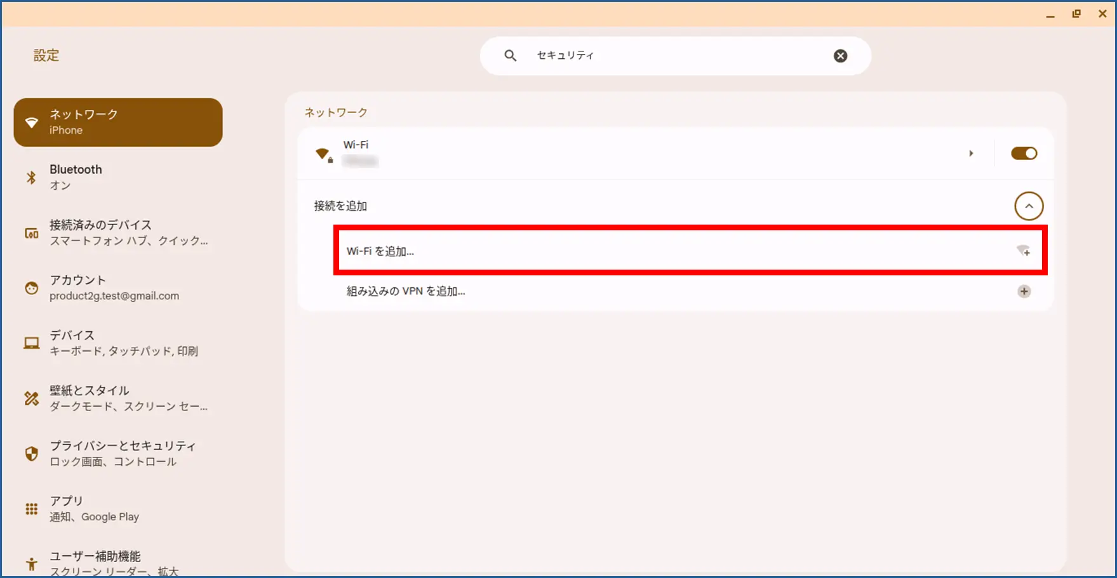
Task: Open the ネットワーク sidebar section
Action: click(118, 122)
